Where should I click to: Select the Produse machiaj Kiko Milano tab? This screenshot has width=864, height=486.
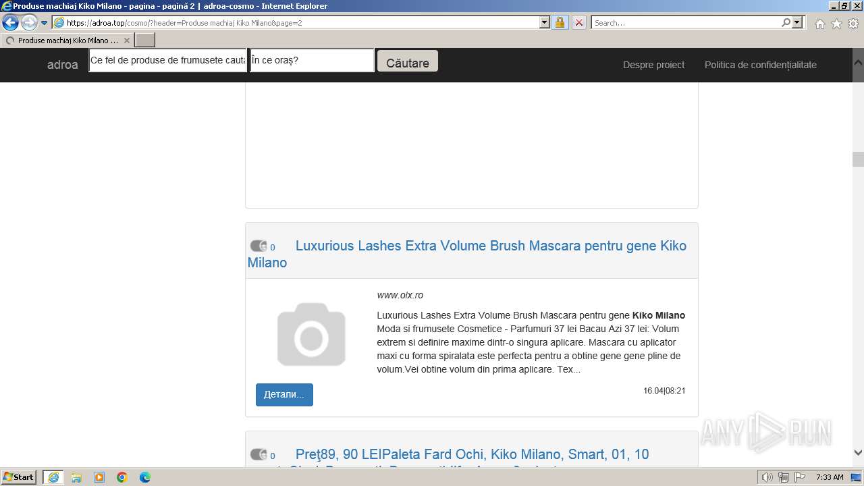coord(67,40)
